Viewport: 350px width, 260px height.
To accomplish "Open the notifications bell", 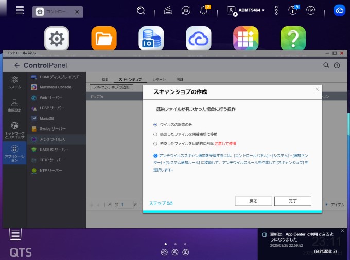I will pyautogui.click(x=204, y=10).
